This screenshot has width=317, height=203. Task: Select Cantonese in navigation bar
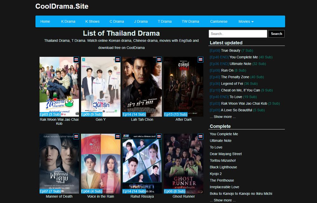coord(219,22)
